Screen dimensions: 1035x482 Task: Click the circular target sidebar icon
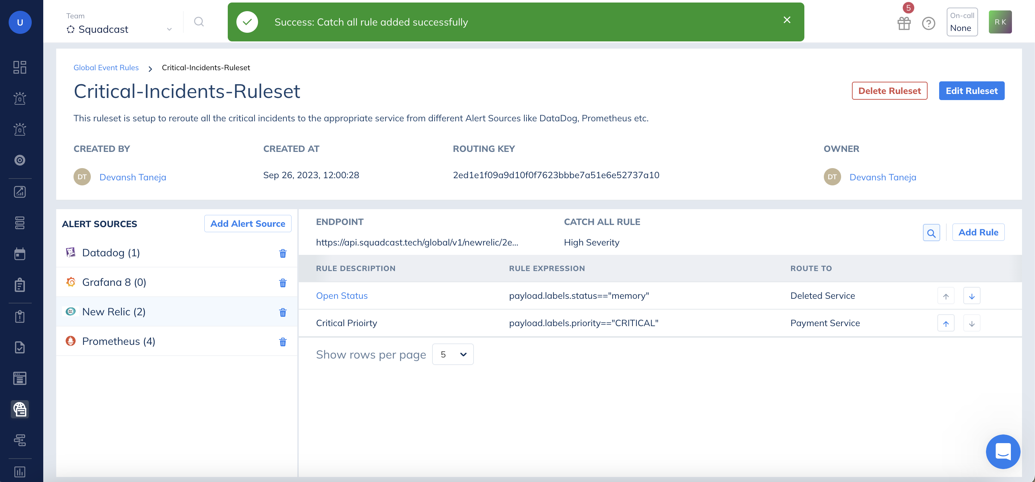click(20, 160)
